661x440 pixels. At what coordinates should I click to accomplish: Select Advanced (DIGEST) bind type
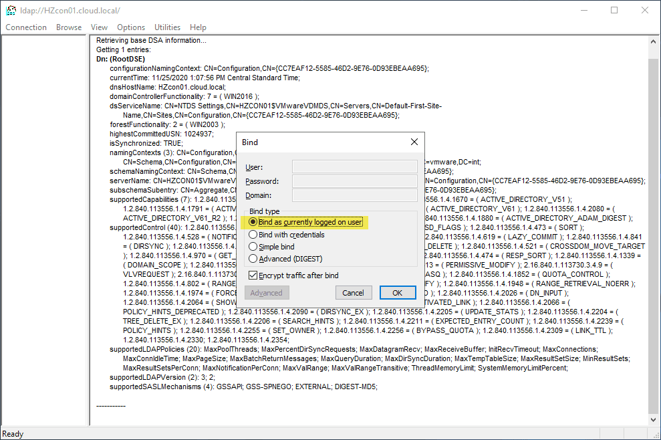286,259
